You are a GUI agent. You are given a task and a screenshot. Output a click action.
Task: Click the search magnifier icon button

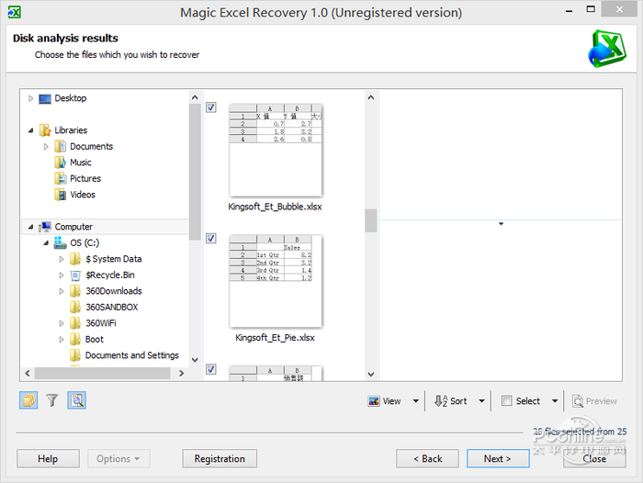pos(76,400)
